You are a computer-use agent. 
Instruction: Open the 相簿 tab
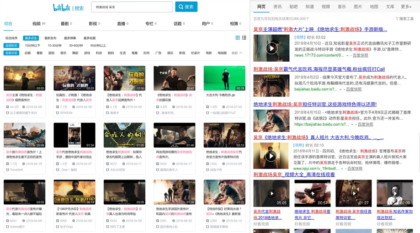pos(235,24)
